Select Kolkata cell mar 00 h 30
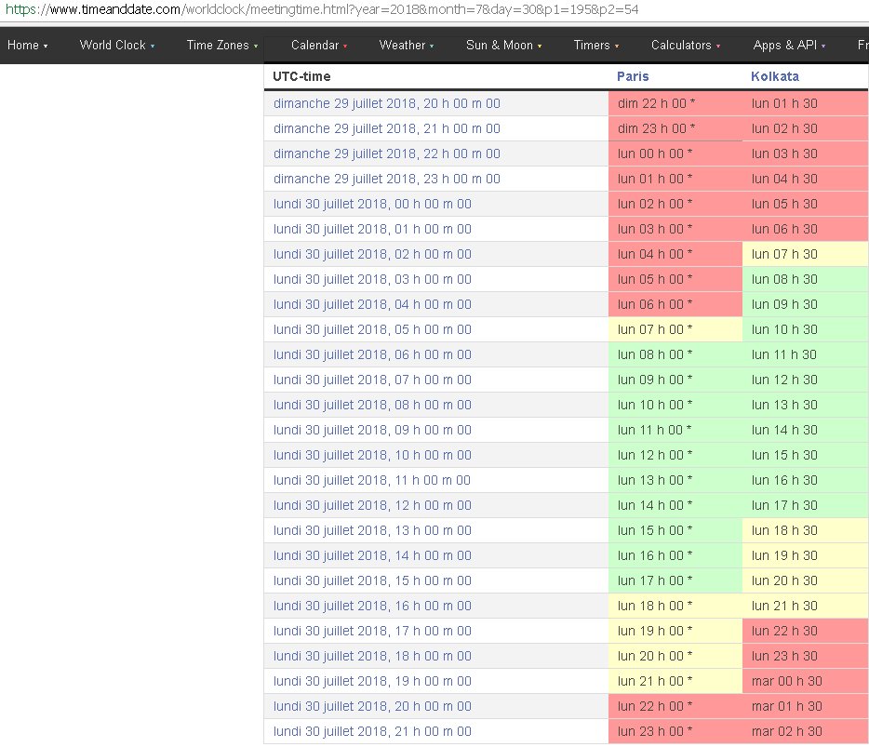Screen dimensions: 869x747 click(x=805, y=681)
